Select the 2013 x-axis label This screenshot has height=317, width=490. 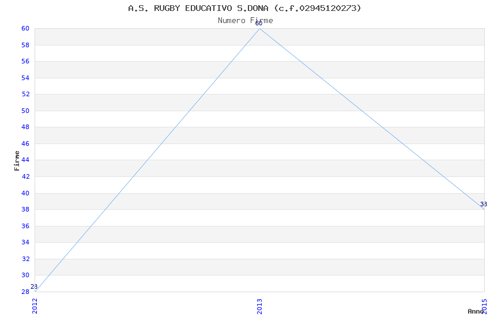pyautogui.click(x=259, y=306)
